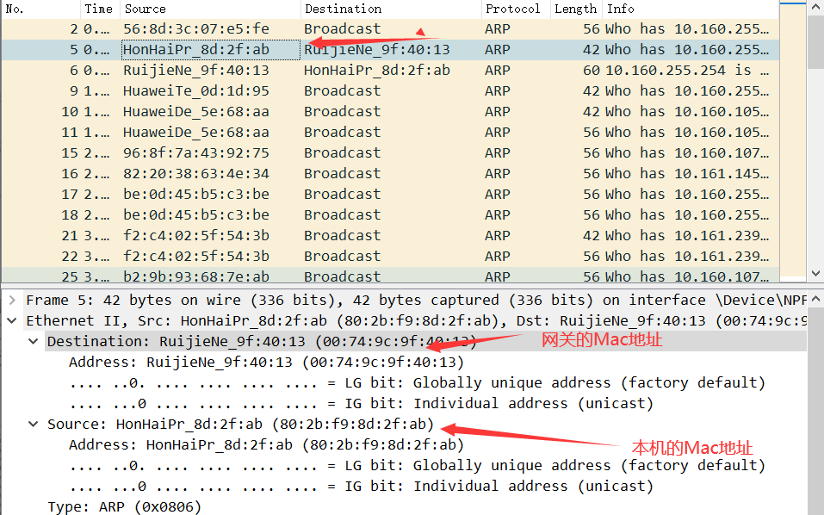
Task: Collapse the Source HonHaiPr_8d:2f:ab node
Action: (x=33, y=424)
